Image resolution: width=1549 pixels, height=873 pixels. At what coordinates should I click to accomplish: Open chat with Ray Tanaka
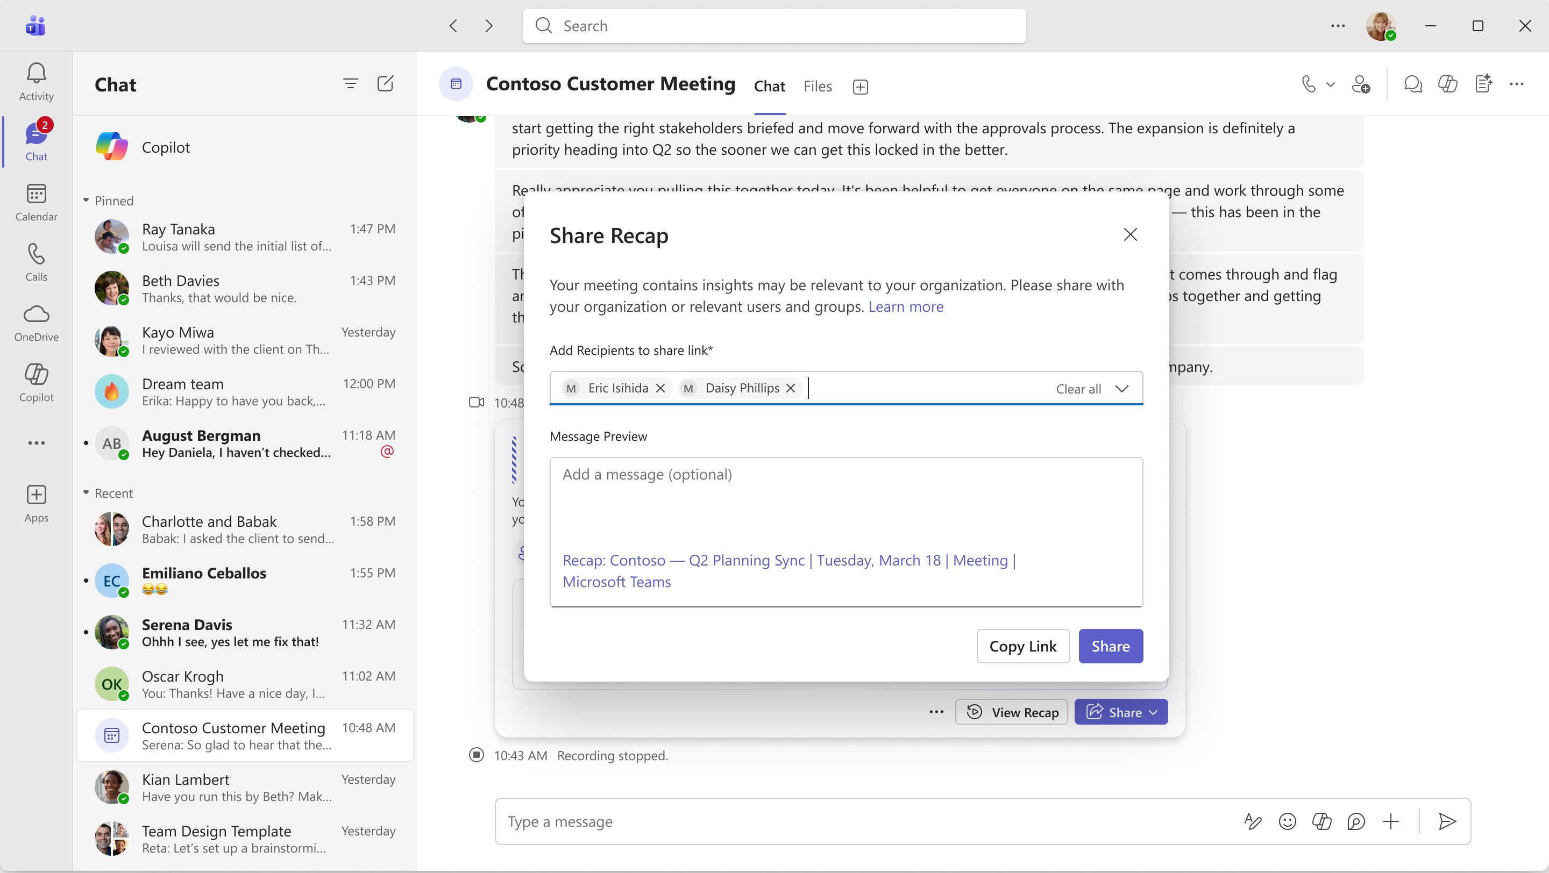[245, 237]
